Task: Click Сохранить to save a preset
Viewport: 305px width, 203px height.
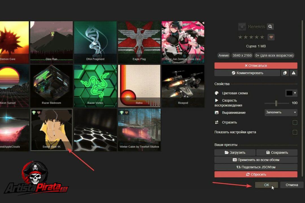Action: 277,153
